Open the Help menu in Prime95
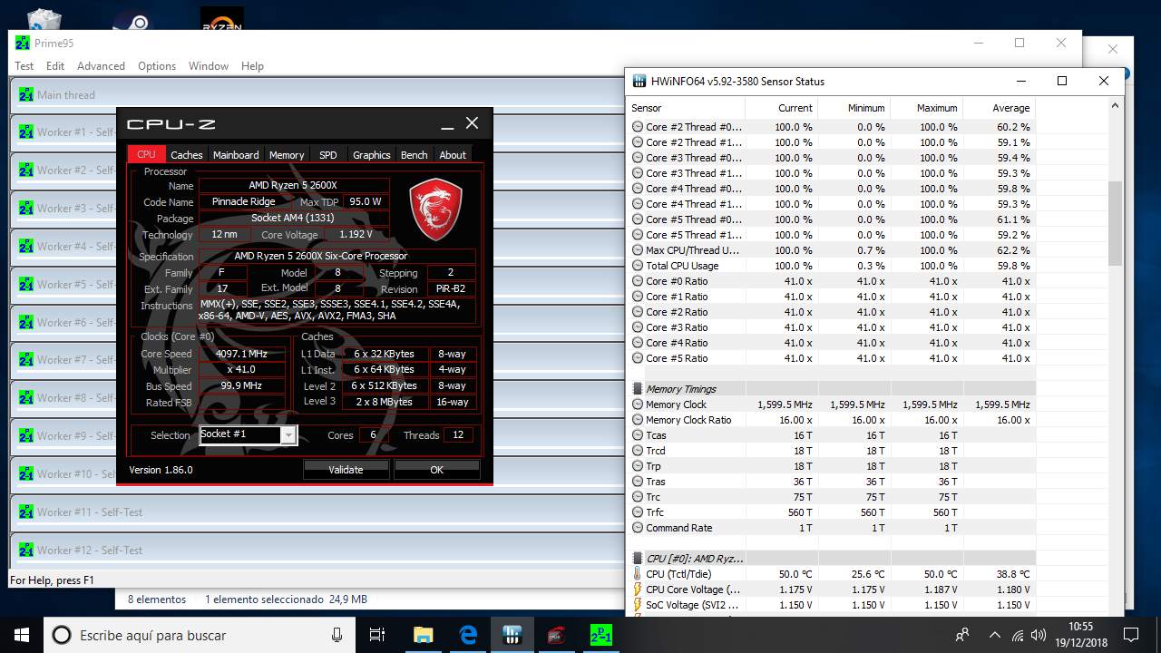 (x=252, y=66)
